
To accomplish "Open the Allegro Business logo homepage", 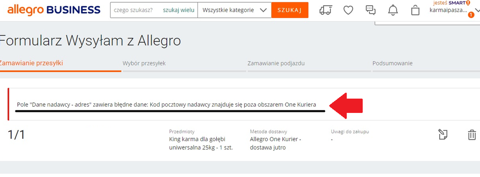I will coord(54,10).
